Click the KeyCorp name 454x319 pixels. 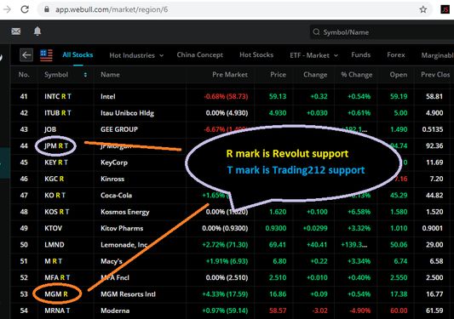coord(114,162)
